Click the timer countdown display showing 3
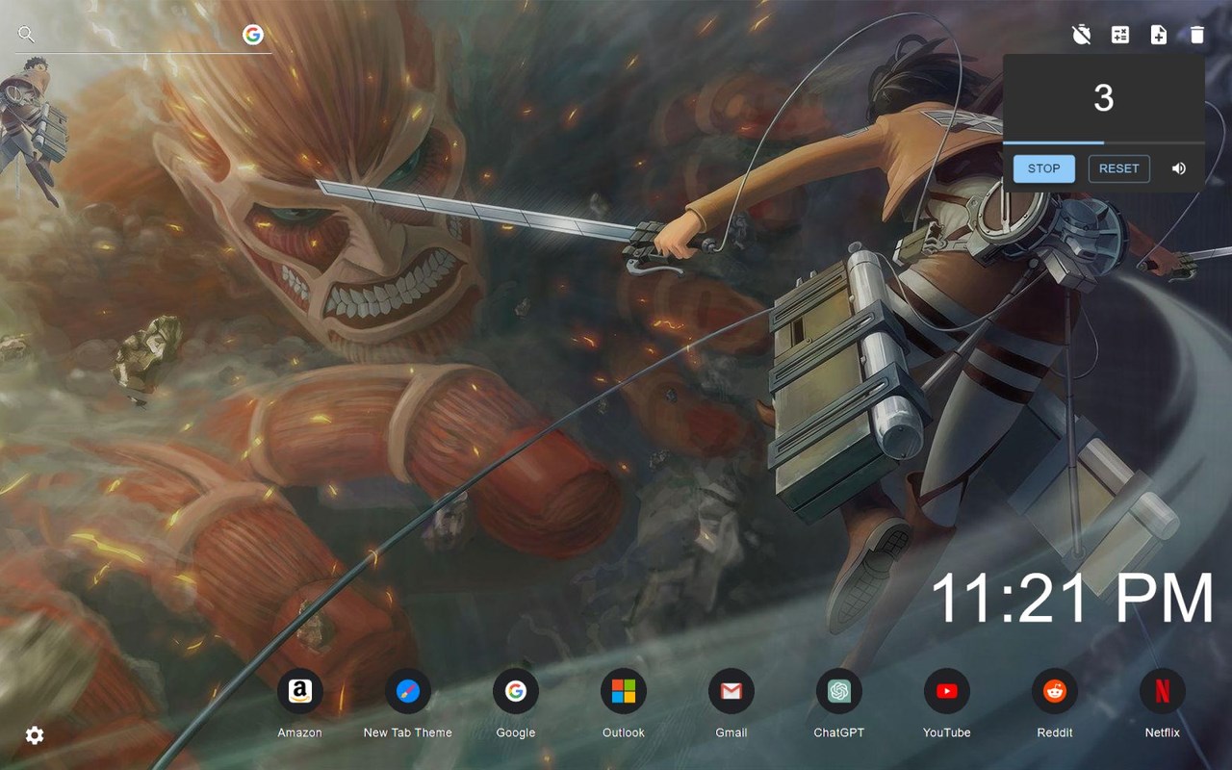Viewport: 1232px width, 770px height. coord(1104,97)
